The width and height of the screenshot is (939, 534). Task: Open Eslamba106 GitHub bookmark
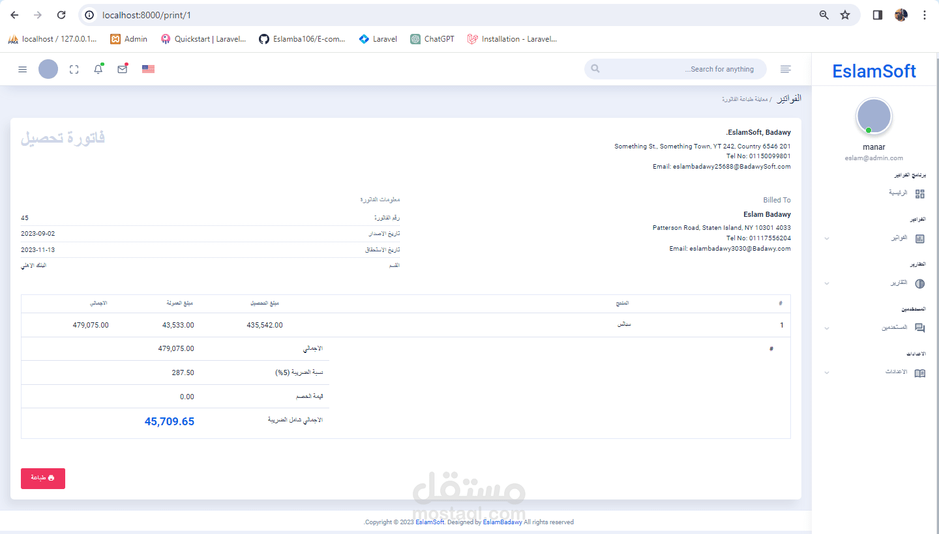coord(303,39)
